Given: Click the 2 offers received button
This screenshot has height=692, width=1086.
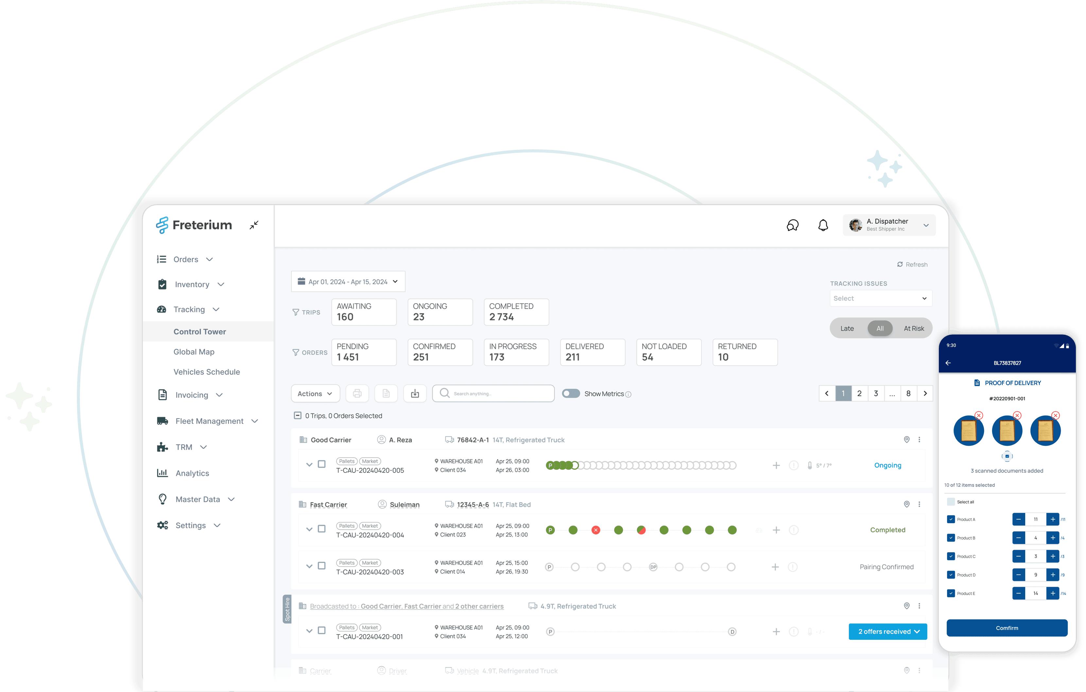Looking at the screenshot, I should coord(888,631).
